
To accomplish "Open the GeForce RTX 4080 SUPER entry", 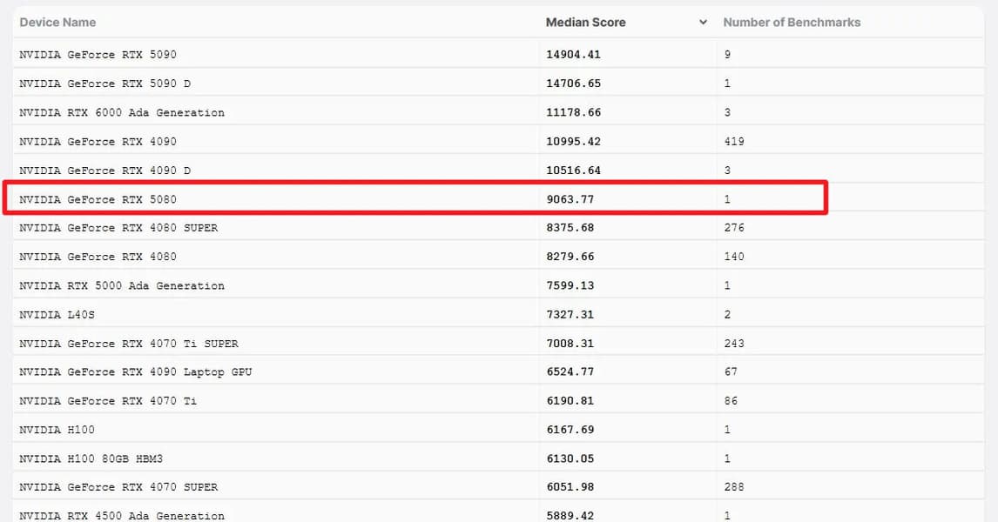I will [x=118, y=228].
